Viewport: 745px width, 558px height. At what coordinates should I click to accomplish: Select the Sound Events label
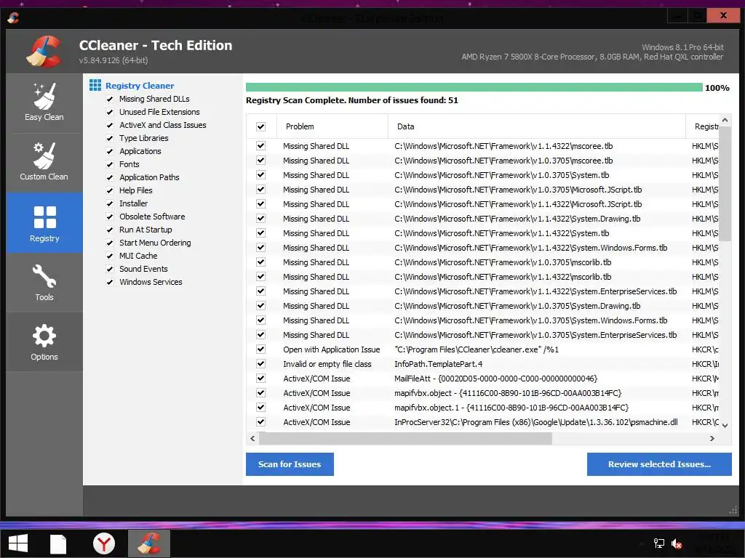(143, 269)
